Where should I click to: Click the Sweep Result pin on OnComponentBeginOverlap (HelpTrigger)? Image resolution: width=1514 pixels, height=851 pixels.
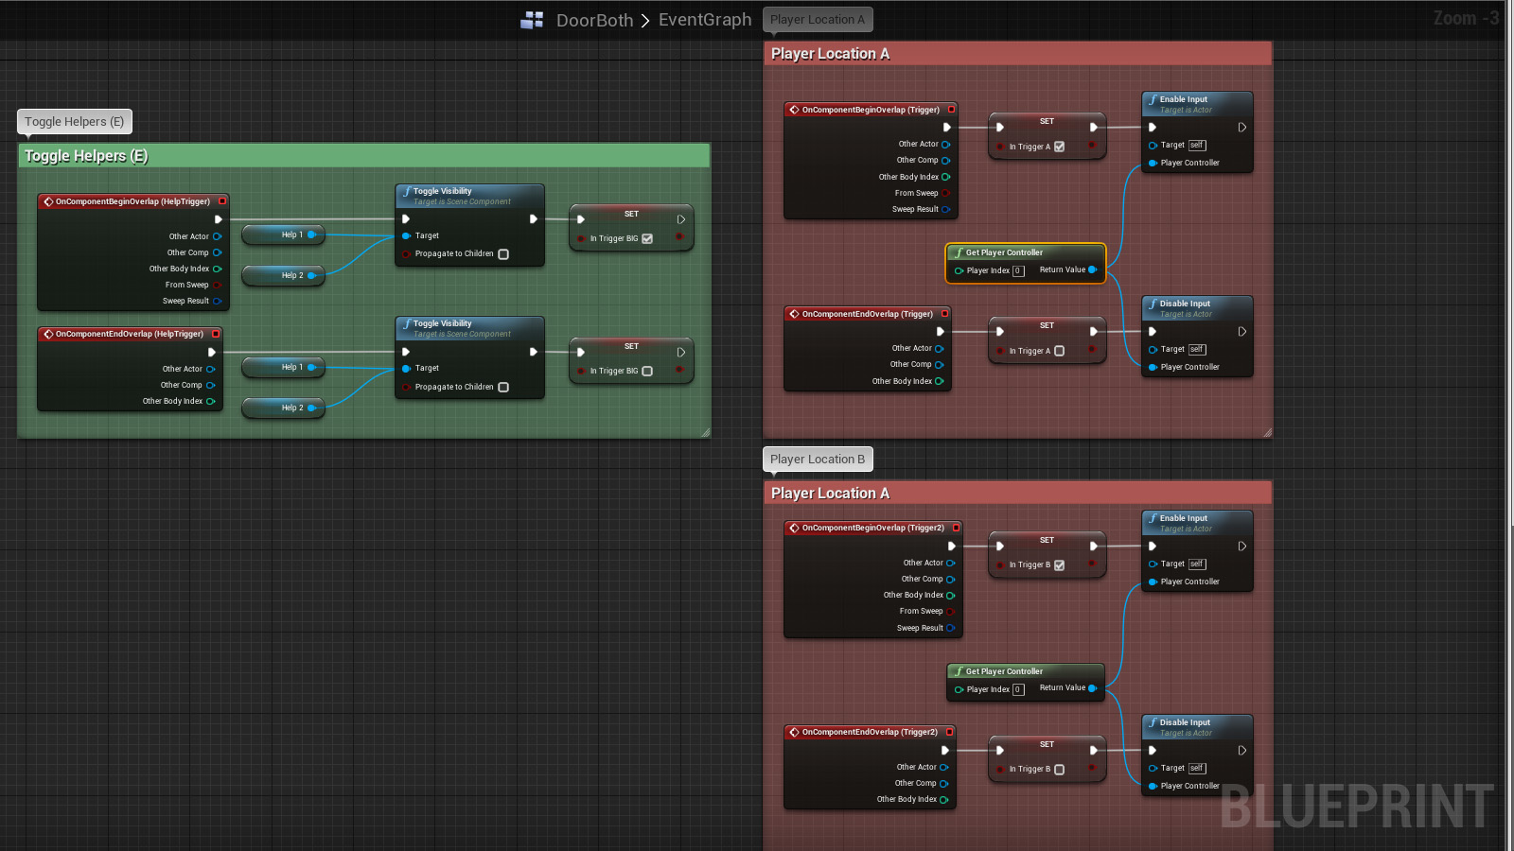tap(217, 301)
